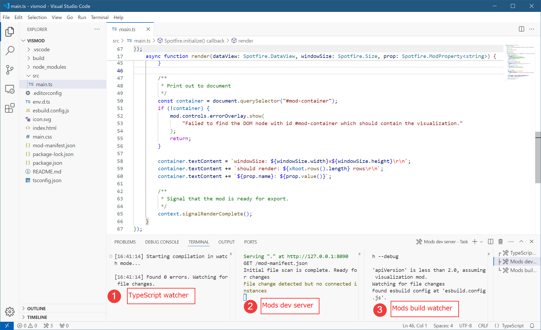
Task: Switch to the PORTS tab
Action: coord(250,242)
